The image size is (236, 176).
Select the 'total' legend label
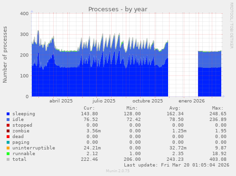click(x=19, y=159)
